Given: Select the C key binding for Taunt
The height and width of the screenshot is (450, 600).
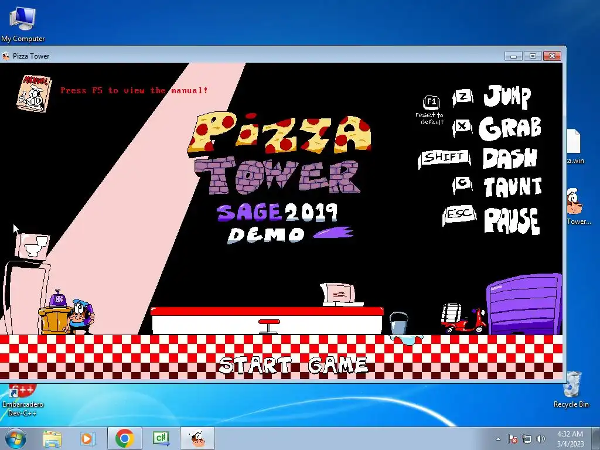Looking at the screenshot, I should (x=462, y=185).
